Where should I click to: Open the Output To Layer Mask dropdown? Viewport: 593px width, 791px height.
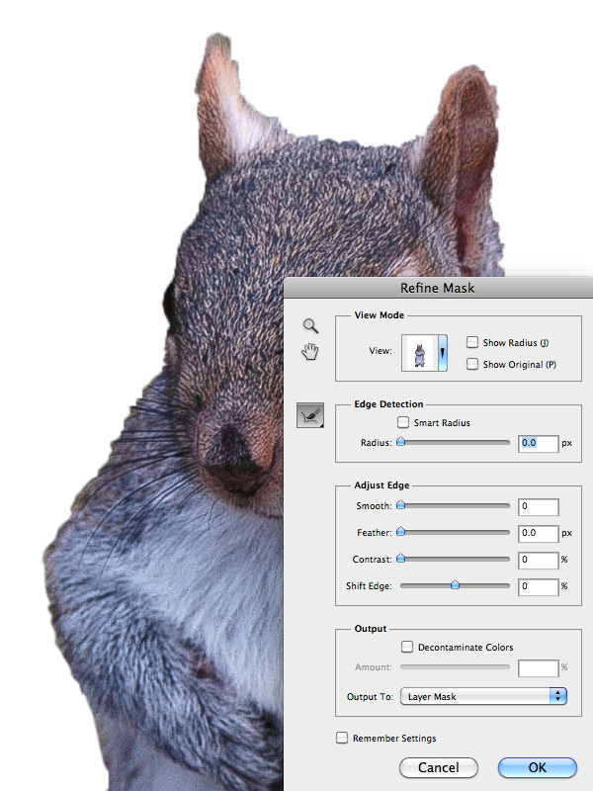[483, 696]
